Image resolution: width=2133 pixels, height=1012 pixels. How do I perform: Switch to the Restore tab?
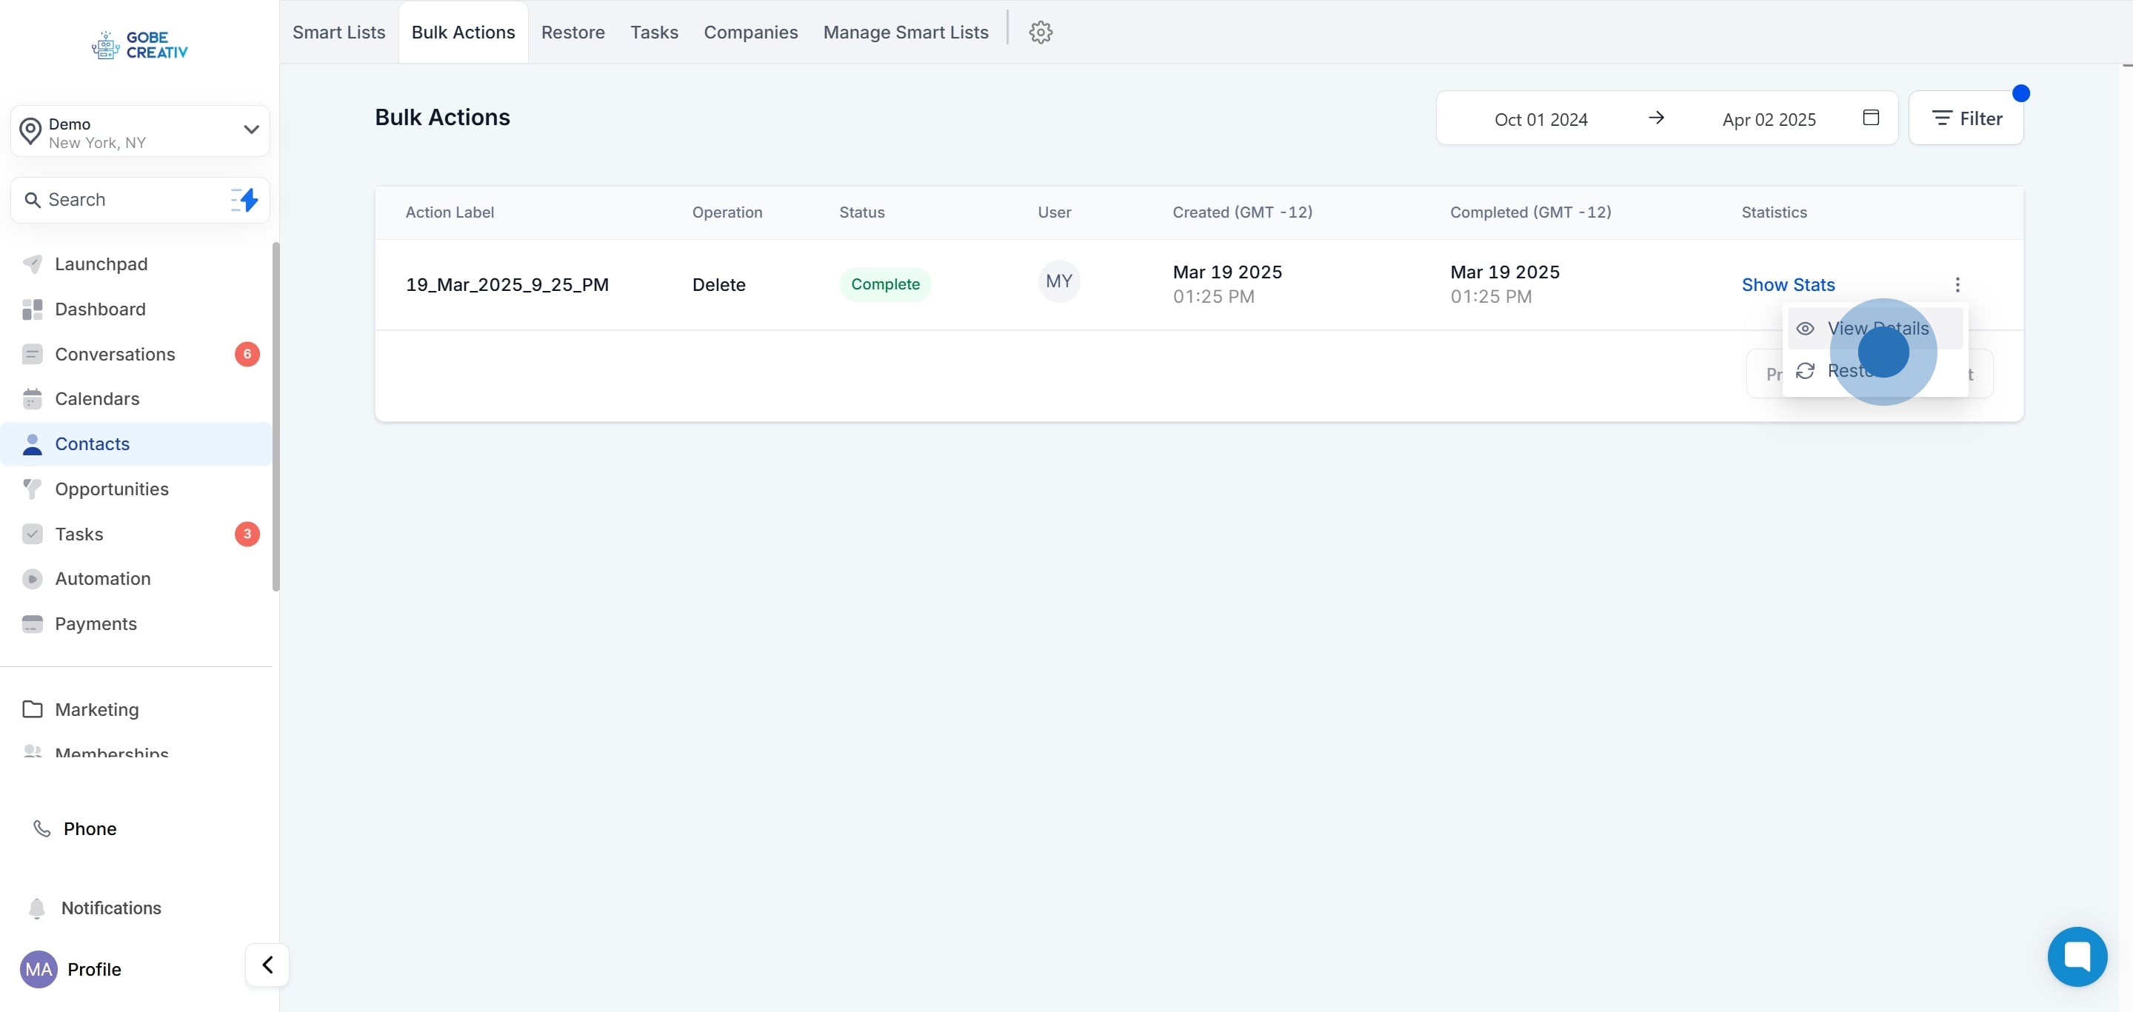coord(573,33)
